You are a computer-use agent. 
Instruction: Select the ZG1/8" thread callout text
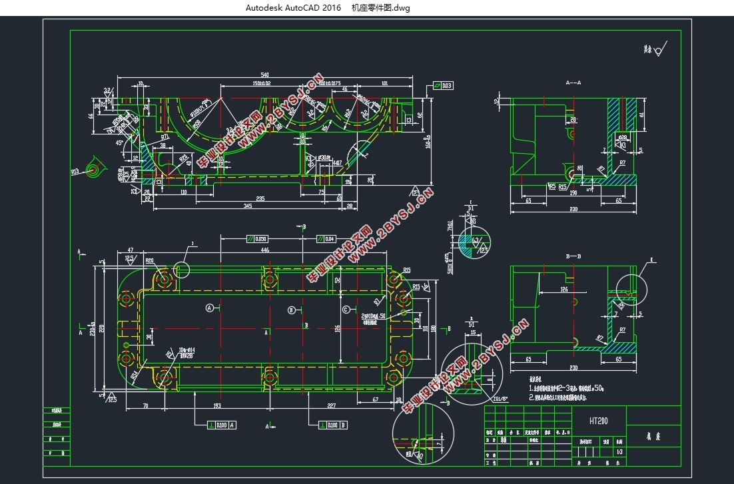pos(501,399)
